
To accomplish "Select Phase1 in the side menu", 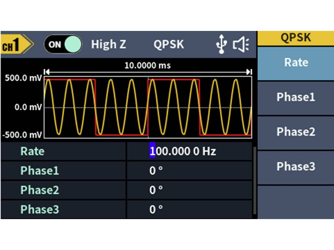I will point(296,97).
